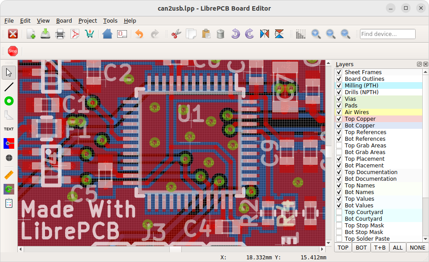Viewport: 429px width, 262px height.
Task: Click the red close project icon
Action: 12,34
